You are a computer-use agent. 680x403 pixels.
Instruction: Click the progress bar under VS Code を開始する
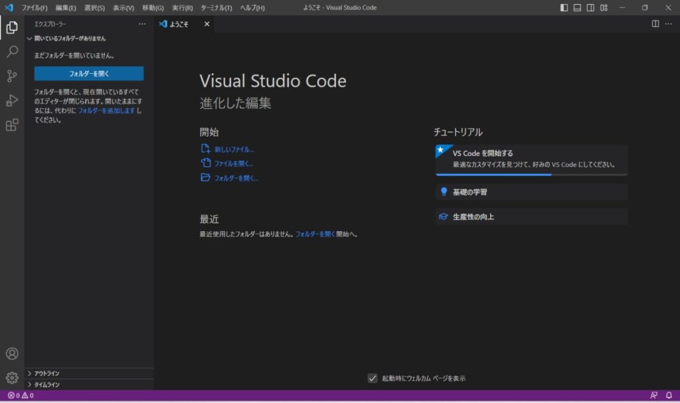coord(531,173)
